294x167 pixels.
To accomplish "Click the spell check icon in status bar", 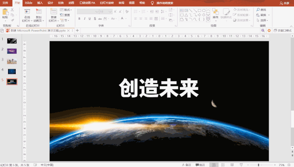I will pos(35,165).
